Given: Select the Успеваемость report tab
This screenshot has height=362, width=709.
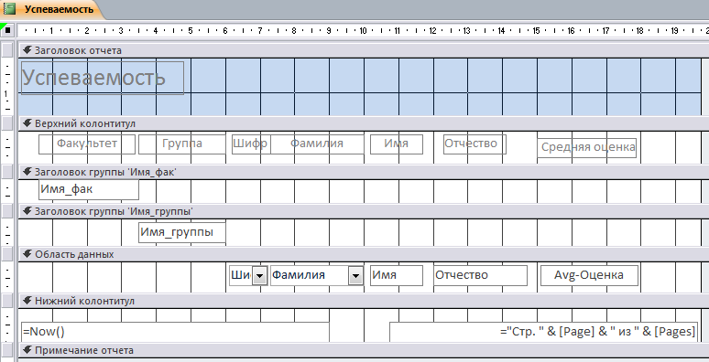Looking at the screenshot, I should tap(52, 9).
